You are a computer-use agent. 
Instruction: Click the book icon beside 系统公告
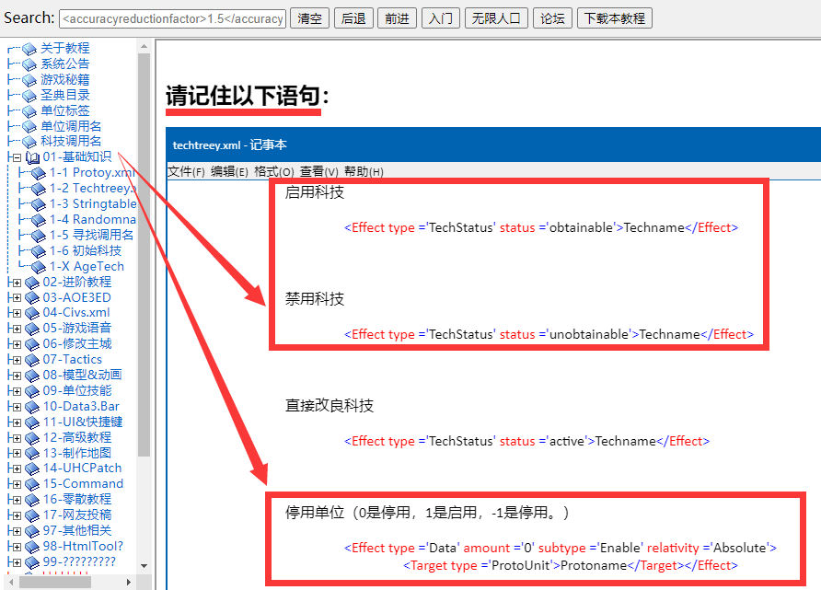click(29, 65)
